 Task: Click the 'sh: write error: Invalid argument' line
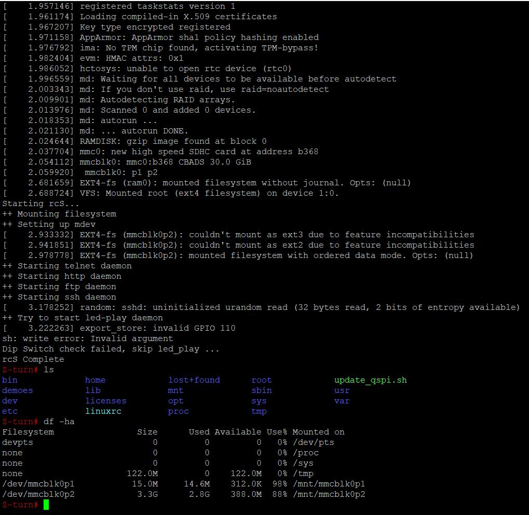pos(87,338)
